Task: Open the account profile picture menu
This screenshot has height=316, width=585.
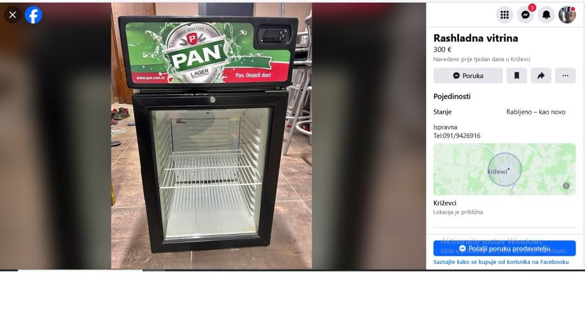Action: (567, 15)
